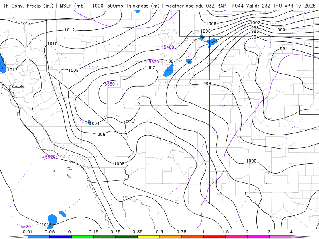This screenshot has width=319, height=239.
Task: Click the 1.5 legend value
Action: click(225, 232)
